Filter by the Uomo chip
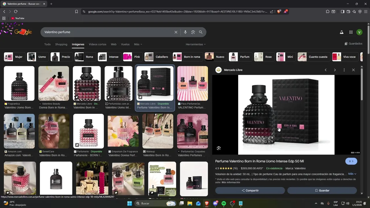The width and height of the screenshot is (370, 208). (x=38, y=57)
